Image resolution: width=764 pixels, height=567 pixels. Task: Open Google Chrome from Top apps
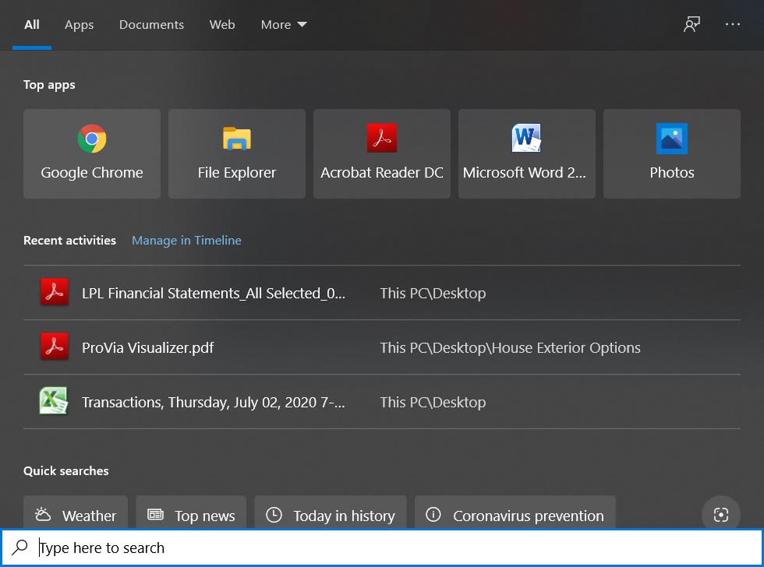(92, 153)
